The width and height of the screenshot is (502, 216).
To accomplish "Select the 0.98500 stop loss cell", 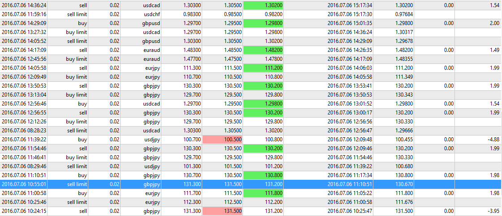I will coord(233,14).
